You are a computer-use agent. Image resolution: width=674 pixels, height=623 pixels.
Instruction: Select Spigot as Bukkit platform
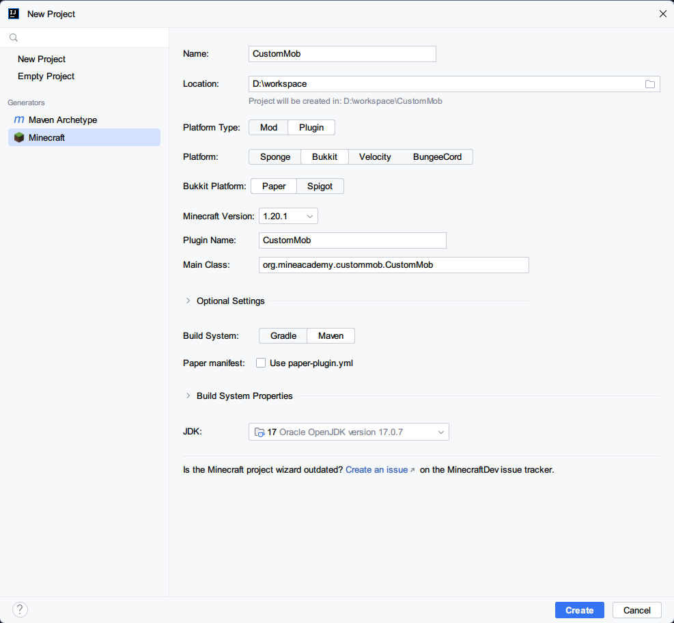pyautogui.click(x=320, y=186)
